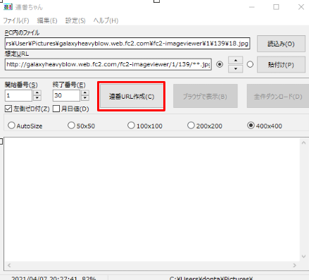Select 200x200 thumbnail size
Image resolution: width=309 pixels, height=280 pixels.
191,126
